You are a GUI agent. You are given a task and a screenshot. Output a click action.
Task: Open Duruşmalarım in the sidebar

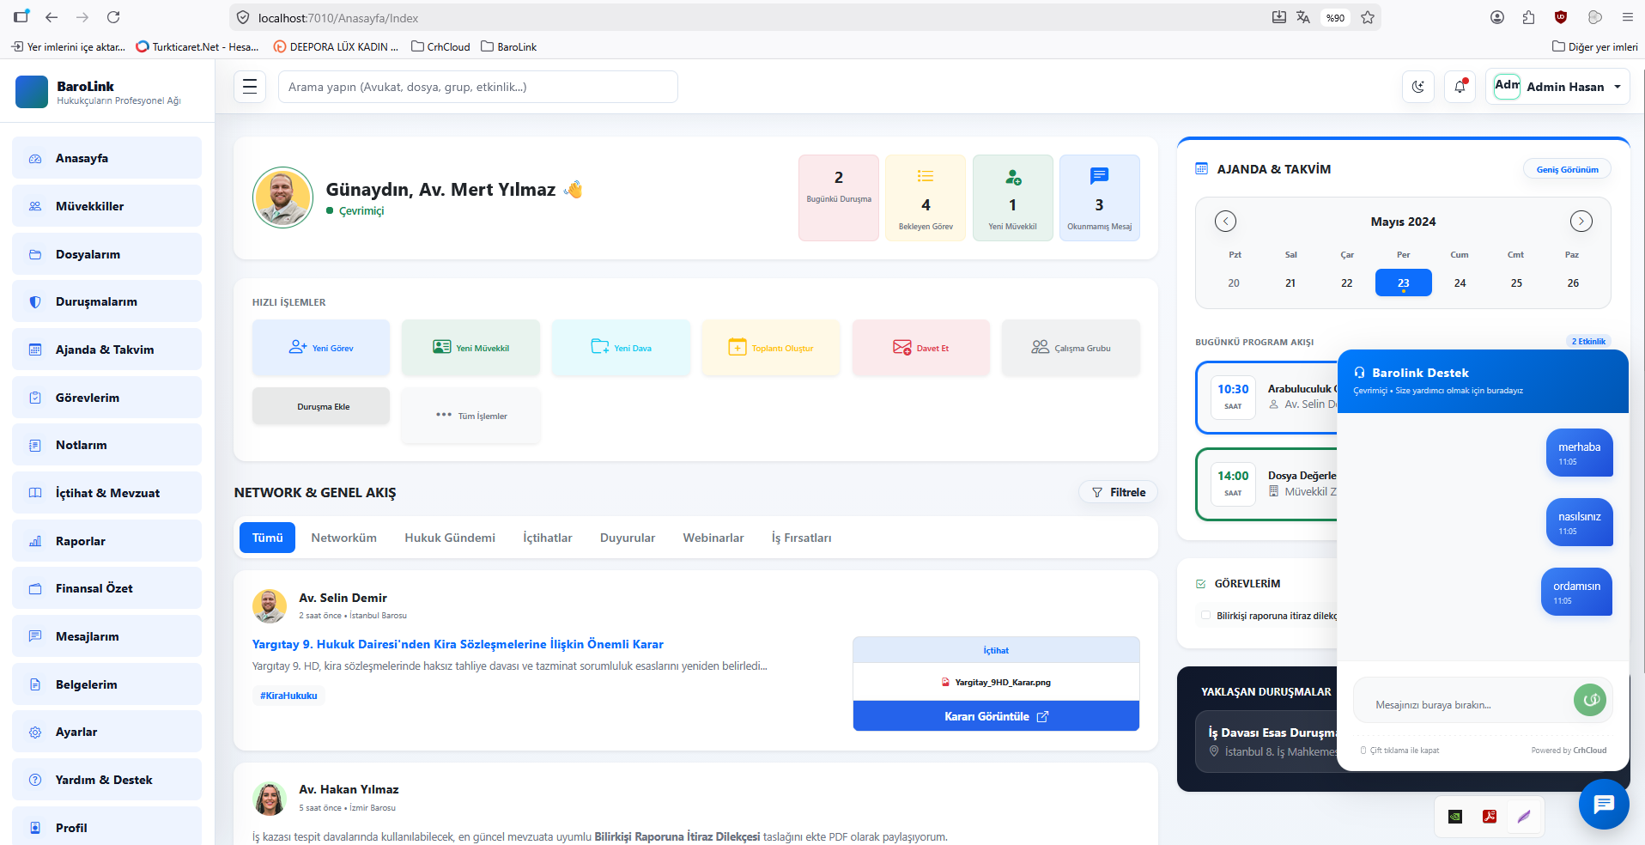click(107, 301)
